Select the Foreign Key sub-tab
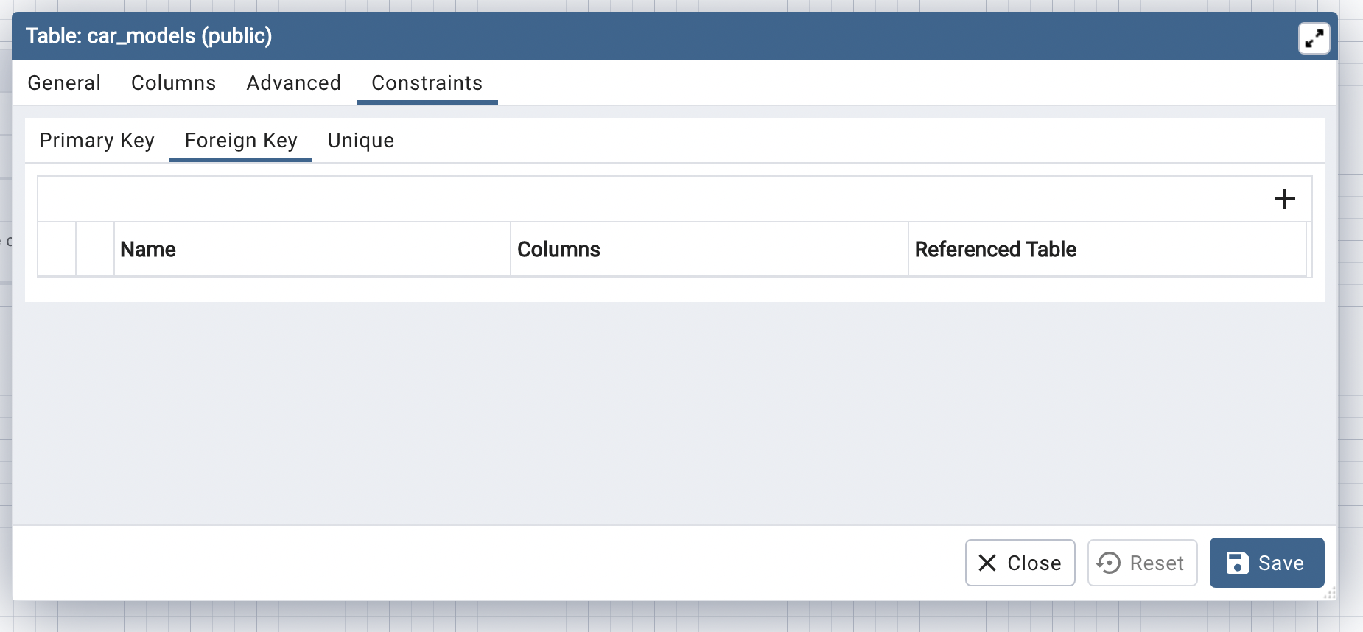Screen dimensions: 1363x632 pyautogui.click(x=241, y=141)
